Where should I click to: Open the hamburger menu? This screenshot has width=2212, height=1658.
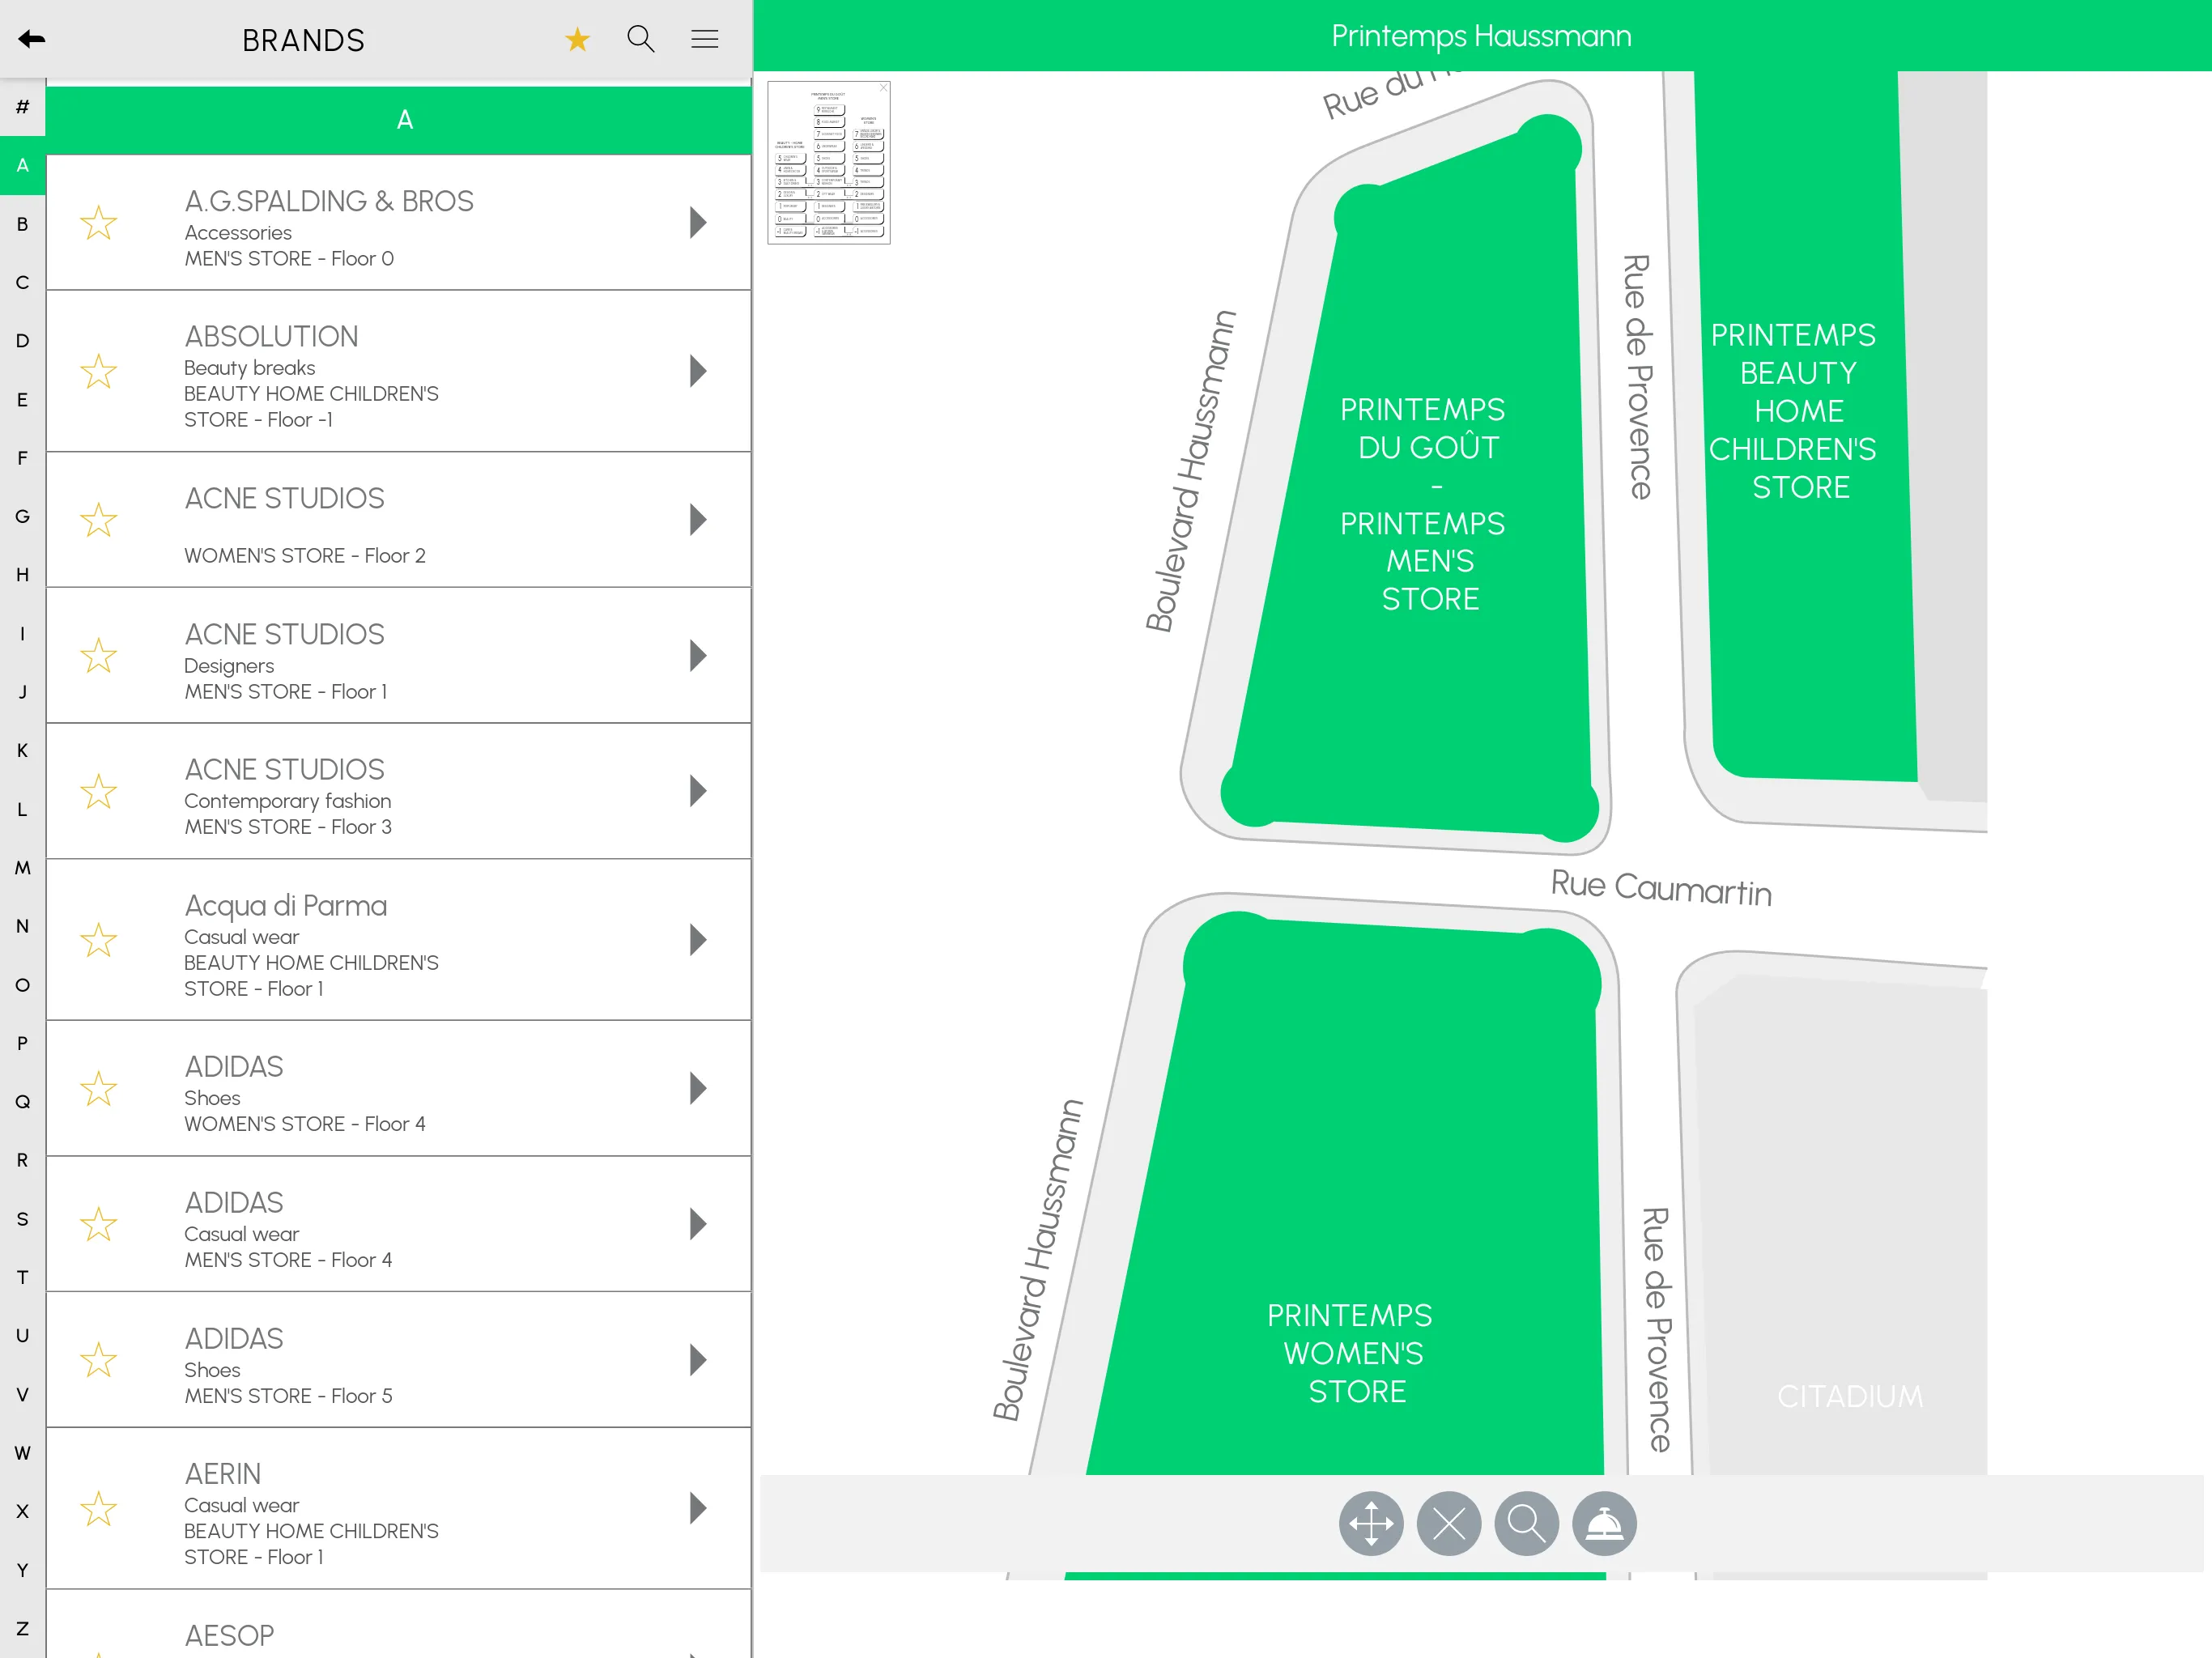pos(704,39)
